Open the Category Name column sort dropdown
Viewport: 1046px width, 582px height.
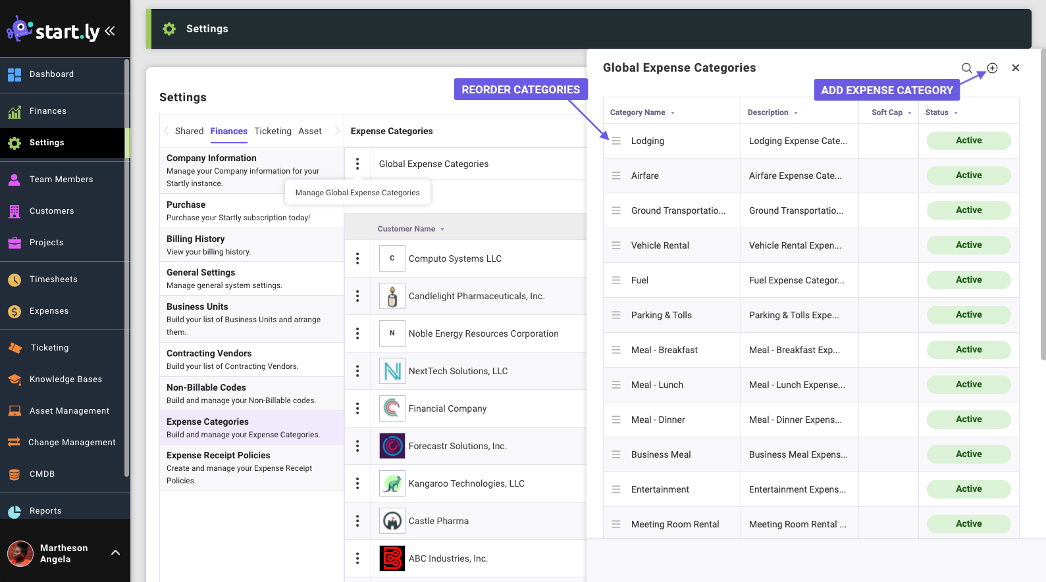click(672, 113)
